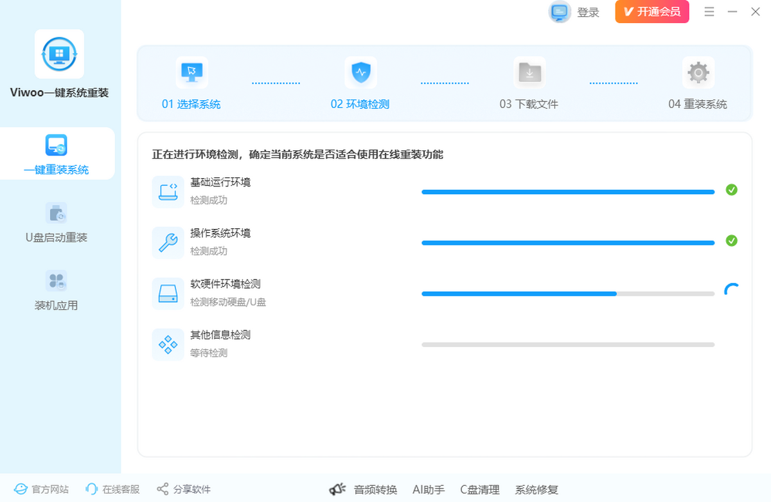Select the 04 重装系统 step label
The image size is (771, 502).
pyautogui.click(x=698, y=104)
